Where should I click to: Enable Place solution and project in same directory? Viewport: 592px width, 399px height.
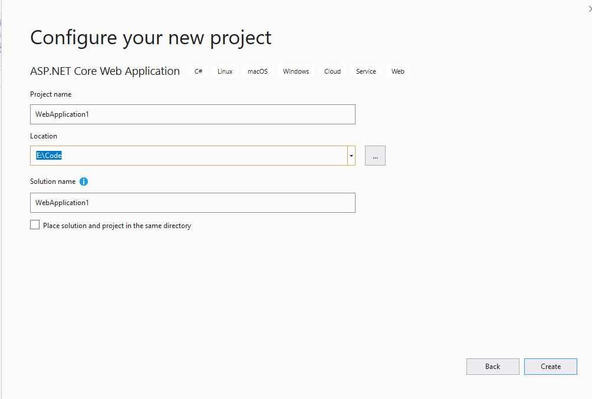[35, 225]
